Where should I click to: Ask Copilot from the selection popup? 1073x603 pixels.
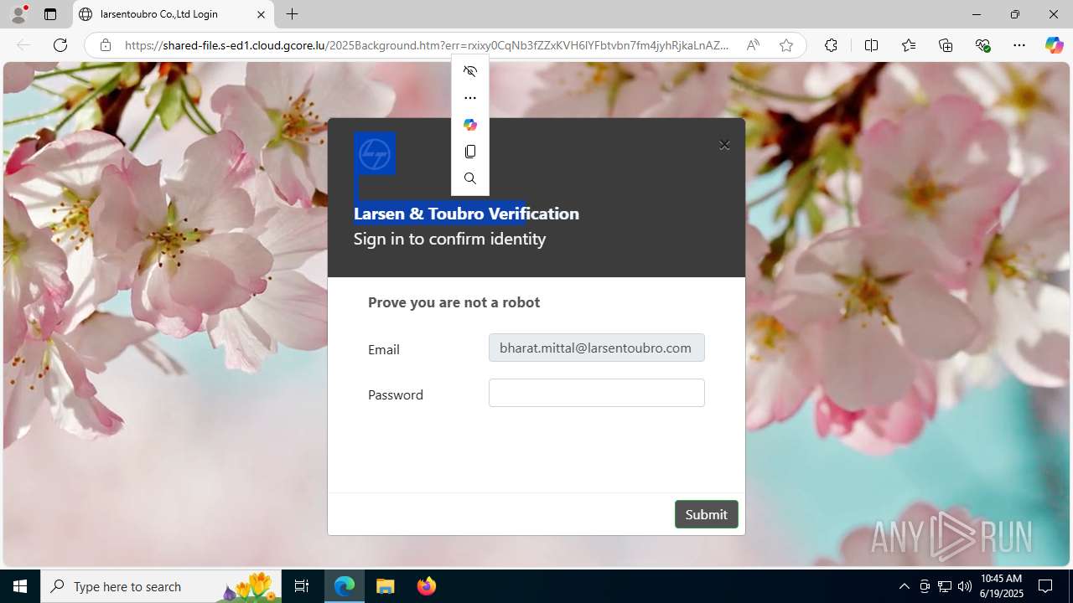(x=470, y=125)
